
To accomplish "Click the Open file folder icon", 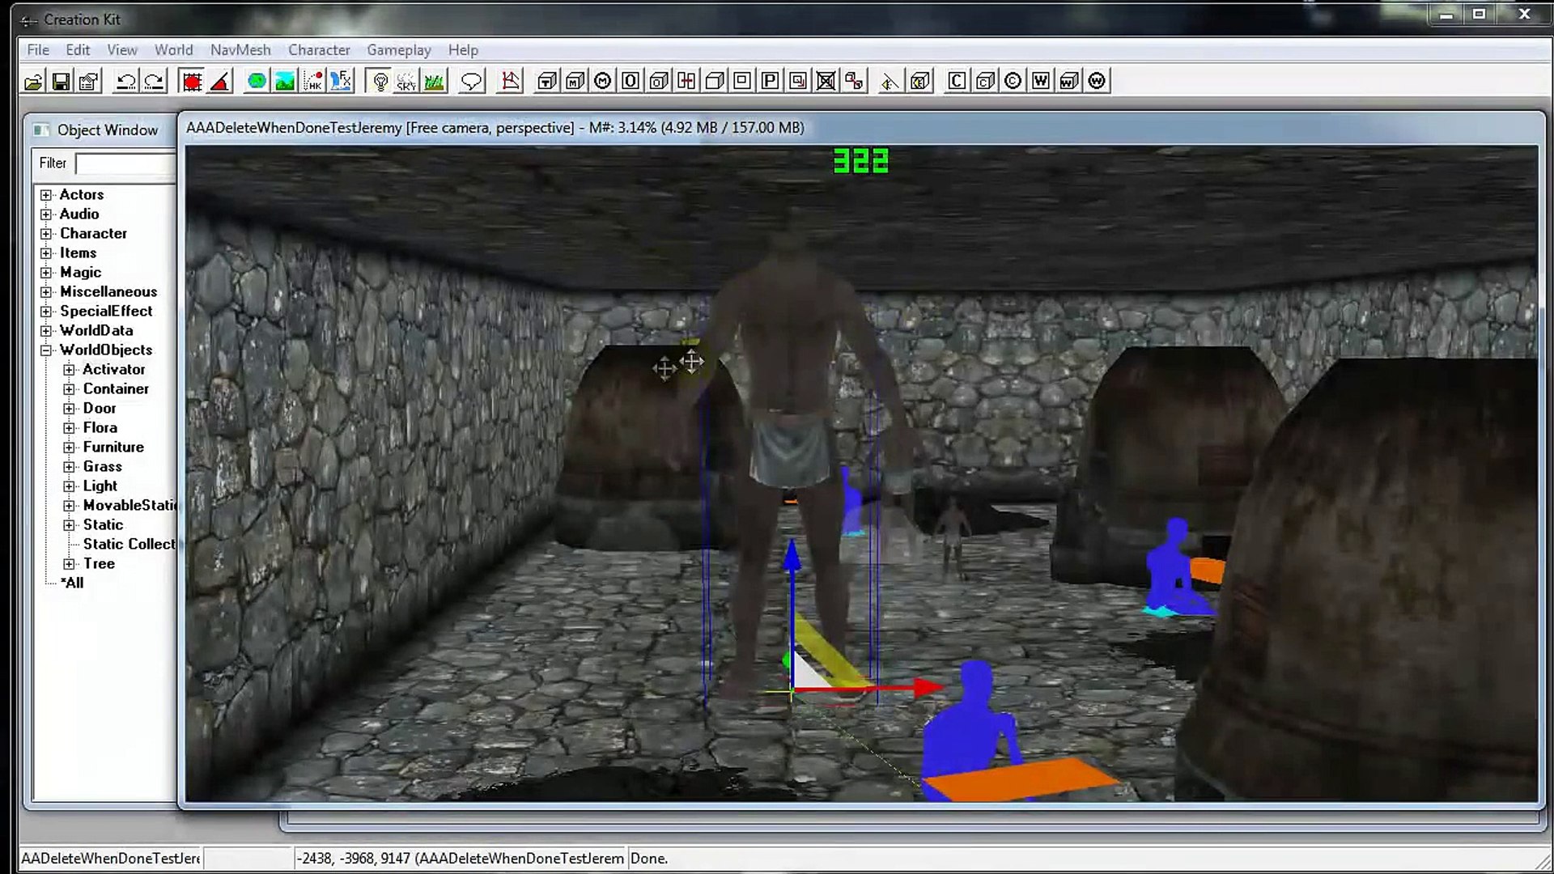I will coord(34,81).
